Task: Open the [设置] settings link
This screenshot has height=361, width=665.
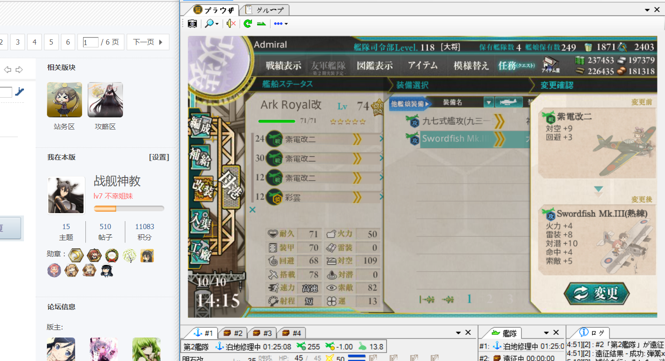Action: point(159,157)
